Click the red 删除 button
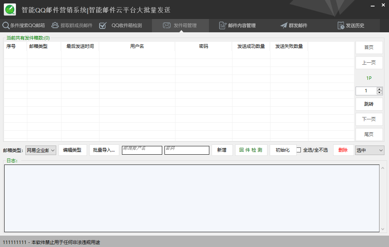 (x=343, y=150)
